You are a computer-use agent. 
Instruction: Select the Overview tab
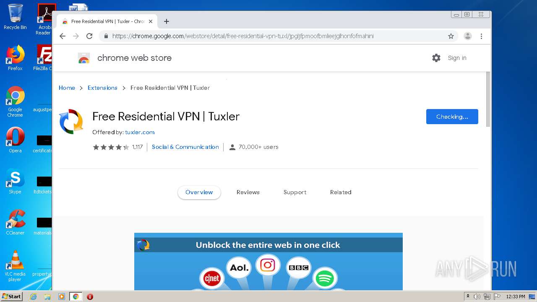[199, 192]
